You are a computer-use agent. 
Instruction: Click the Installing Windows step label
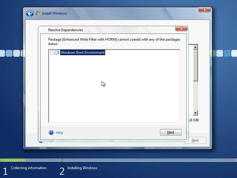[82, 168]
